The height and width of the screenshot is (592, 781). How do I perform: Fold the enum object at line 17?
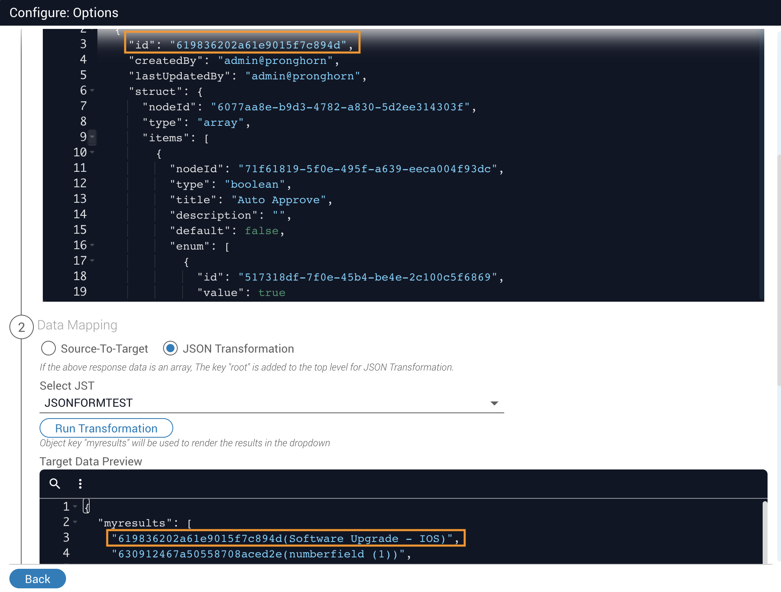click(x=93, y=261)
